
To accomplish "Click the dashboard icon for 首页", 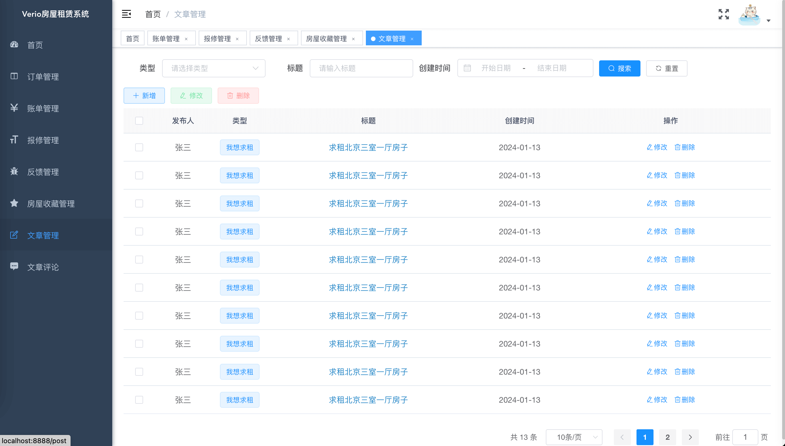I will [x=14, y=45].
